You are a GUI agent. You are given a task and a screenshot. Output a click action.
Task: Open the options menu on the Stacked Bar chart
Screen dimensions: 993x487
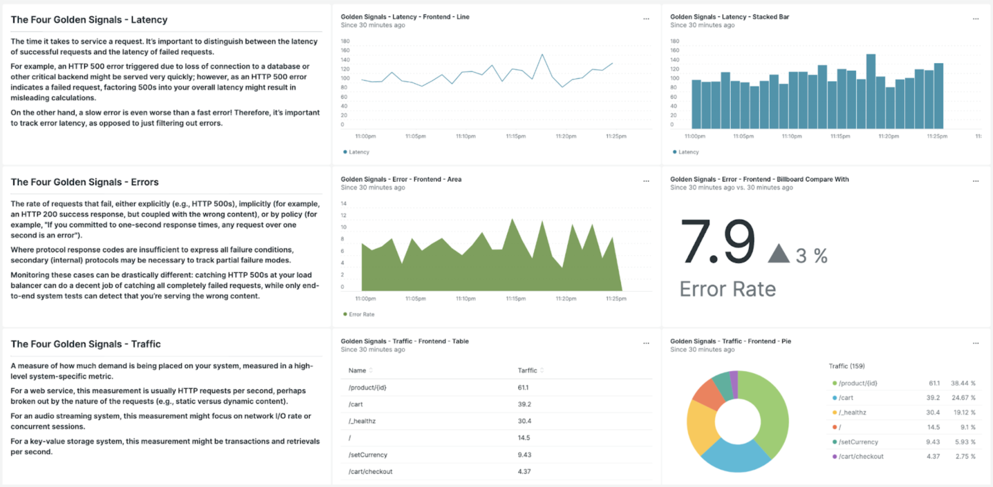pos(976,19)
